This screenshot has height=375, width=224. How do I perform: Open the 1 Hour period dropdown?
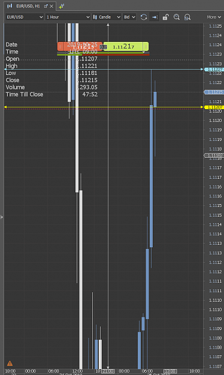[x=68, y=17]
